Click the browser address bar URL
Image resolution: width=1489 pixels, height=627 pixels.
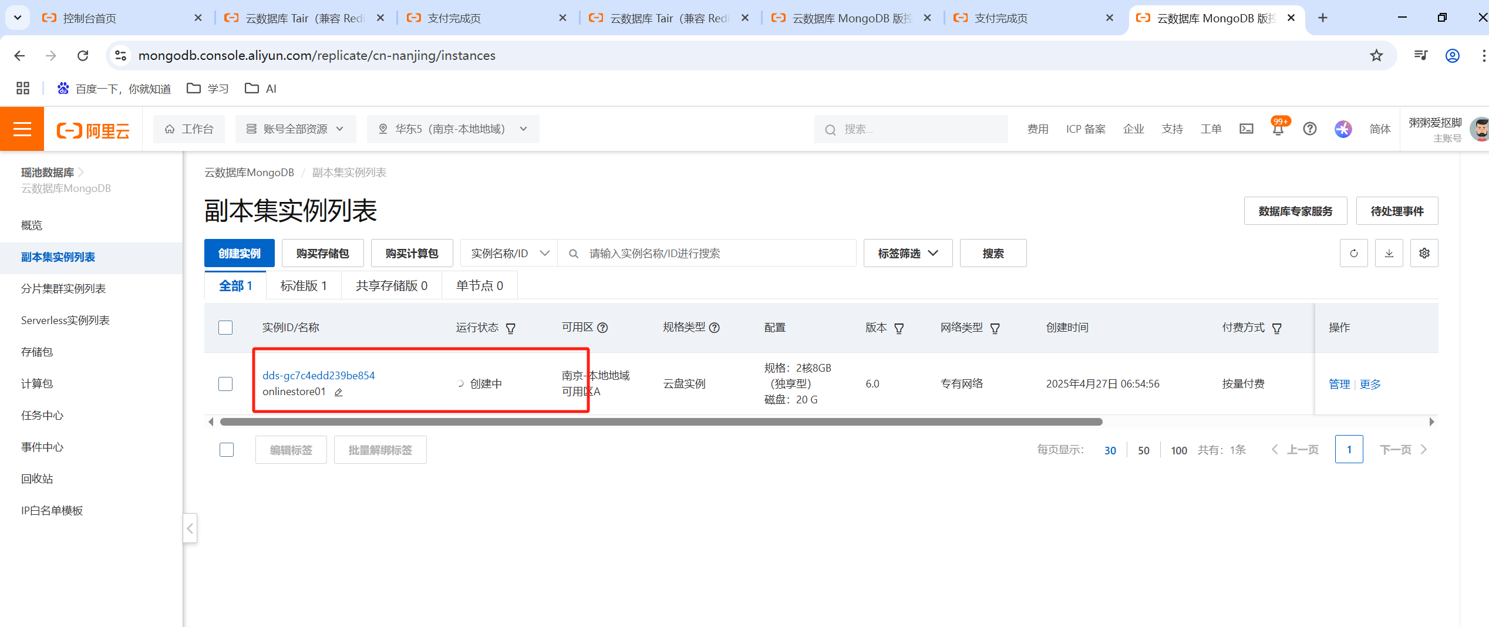[317, 55]
